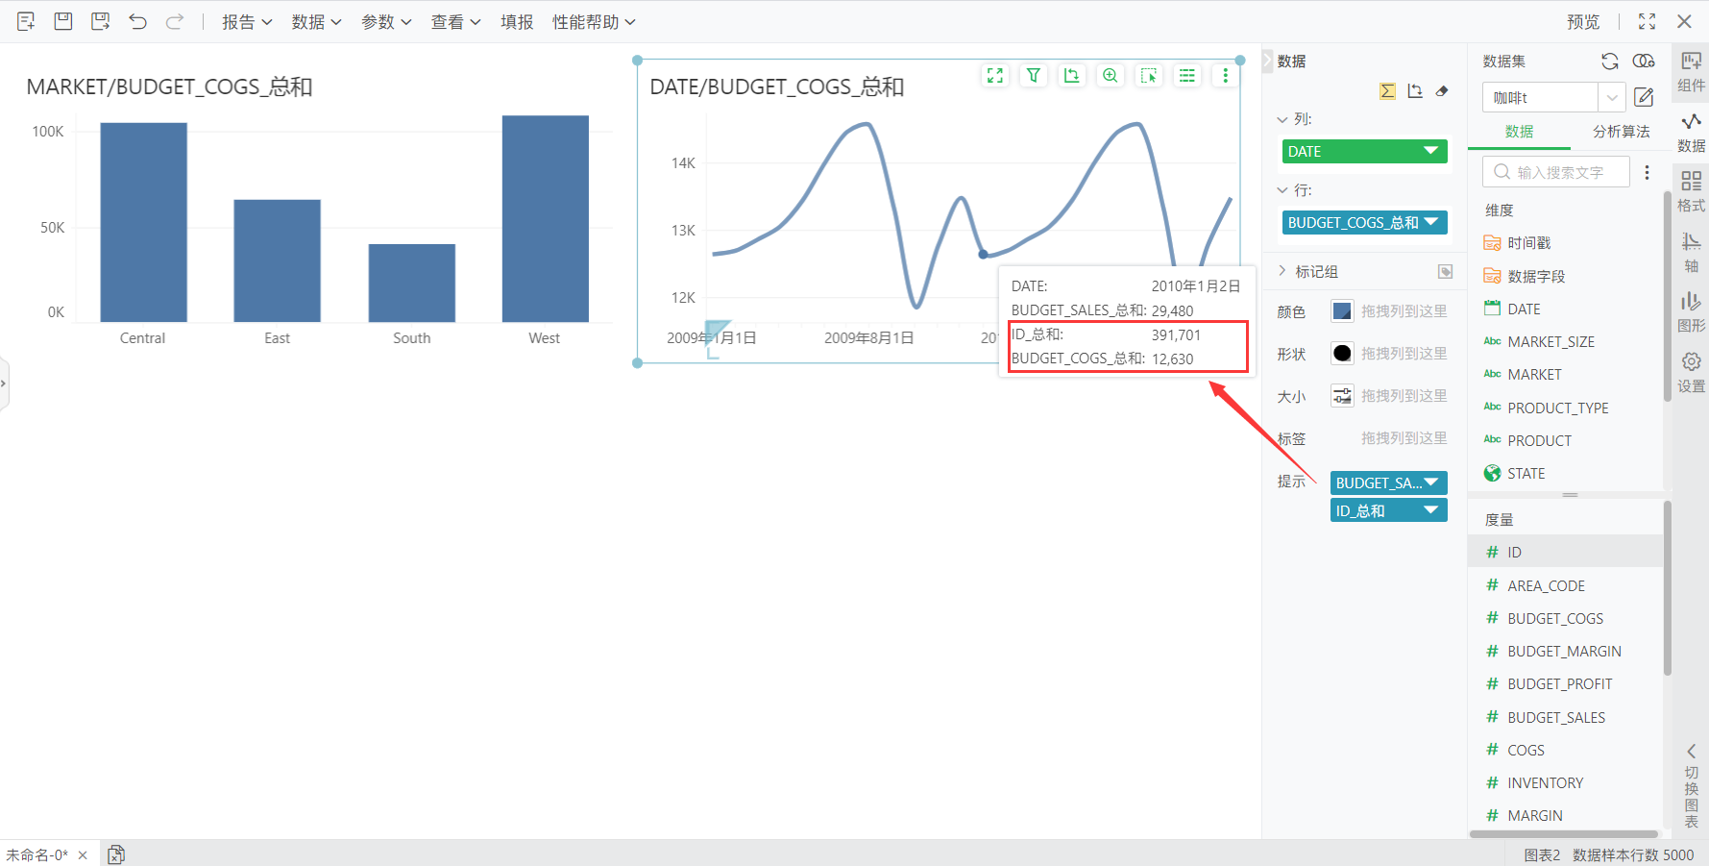
Task: Expand the 标记组 section
Action: coord(1282,271)
